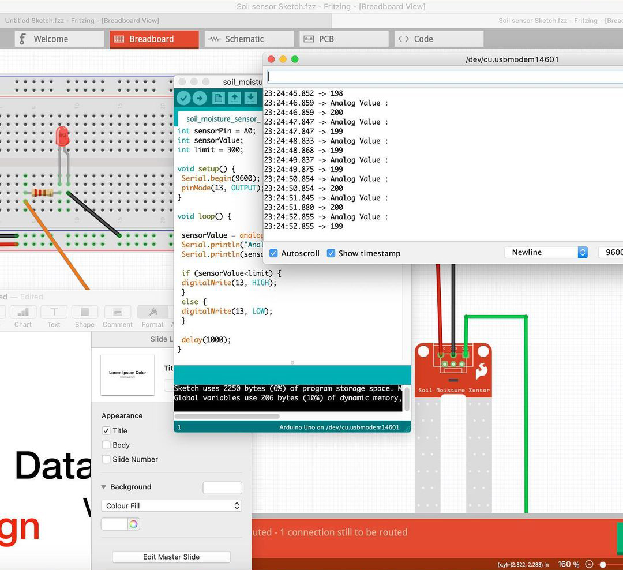Click the Chart tool in Keynote toolbar
Image resolution: width=623 pixels, height=570 pixels.
click(23, 317)
